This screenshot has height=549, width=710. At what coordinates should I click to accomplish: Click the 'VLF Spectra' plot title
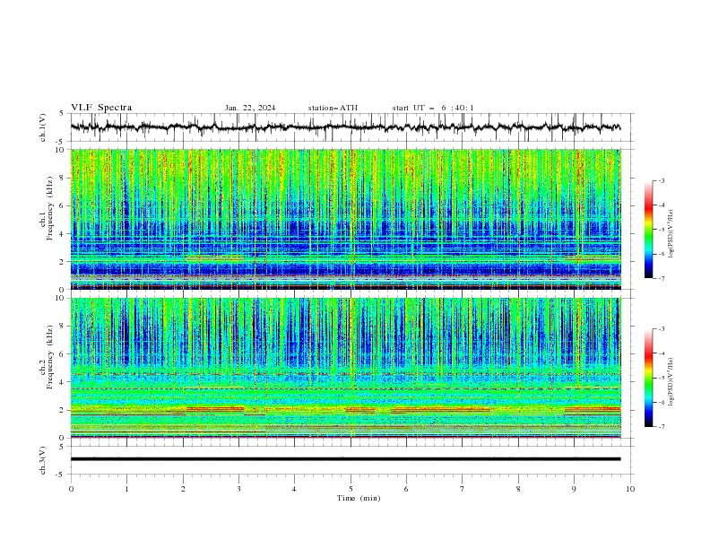pos(101,108)
